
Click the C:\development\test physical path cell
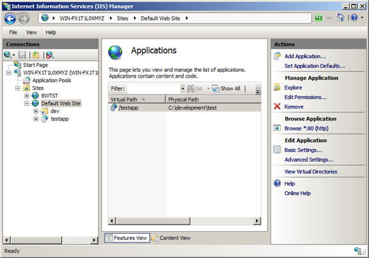192,108
